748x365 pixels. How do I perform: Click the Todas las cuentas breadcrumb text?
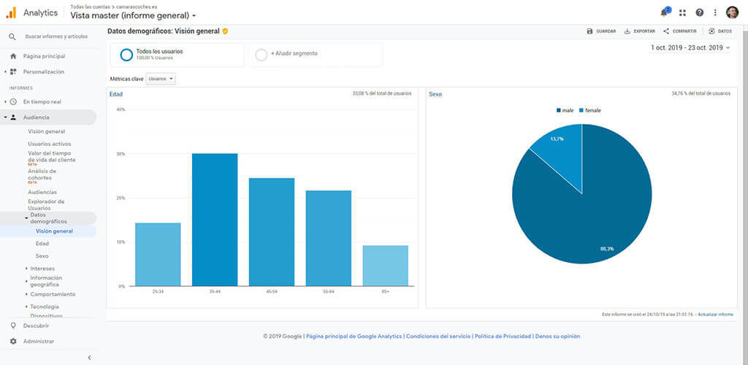[90, 7]
